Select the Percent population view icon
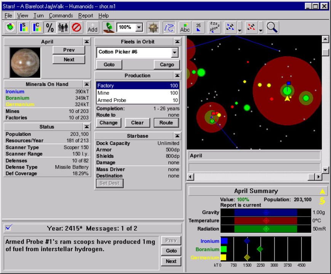The image size is (331, 274). pos(49,27)
